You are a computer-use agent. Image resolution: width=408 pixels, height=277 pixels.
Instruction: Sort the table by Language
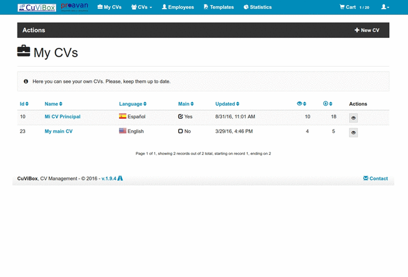click(132, 103)
